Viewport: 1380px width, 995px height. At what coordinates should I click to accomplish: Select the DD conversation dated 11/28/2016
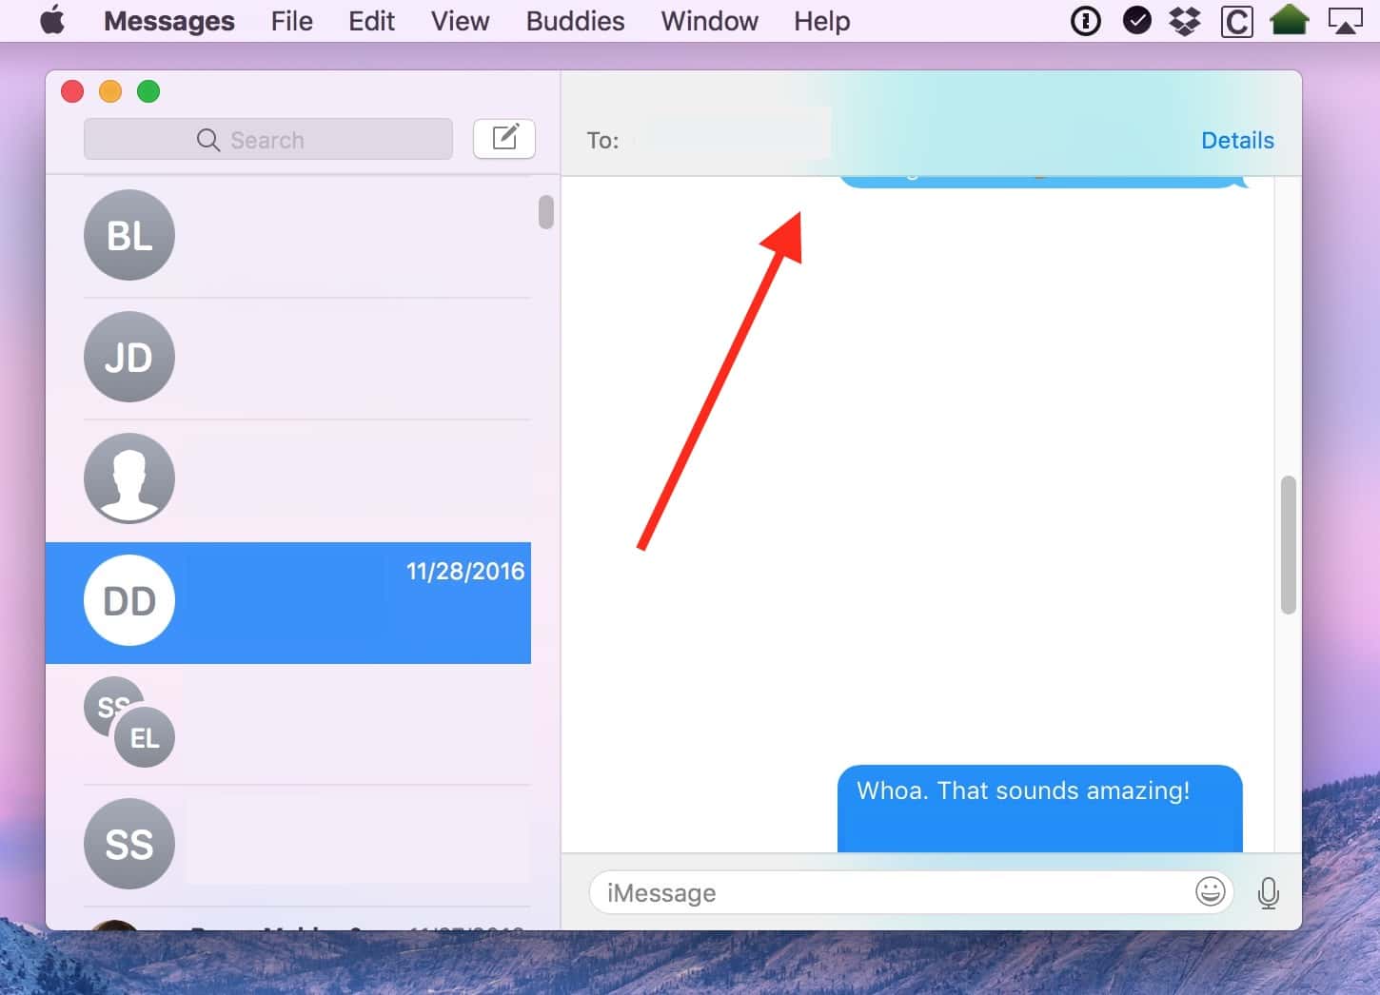point(305,602)
